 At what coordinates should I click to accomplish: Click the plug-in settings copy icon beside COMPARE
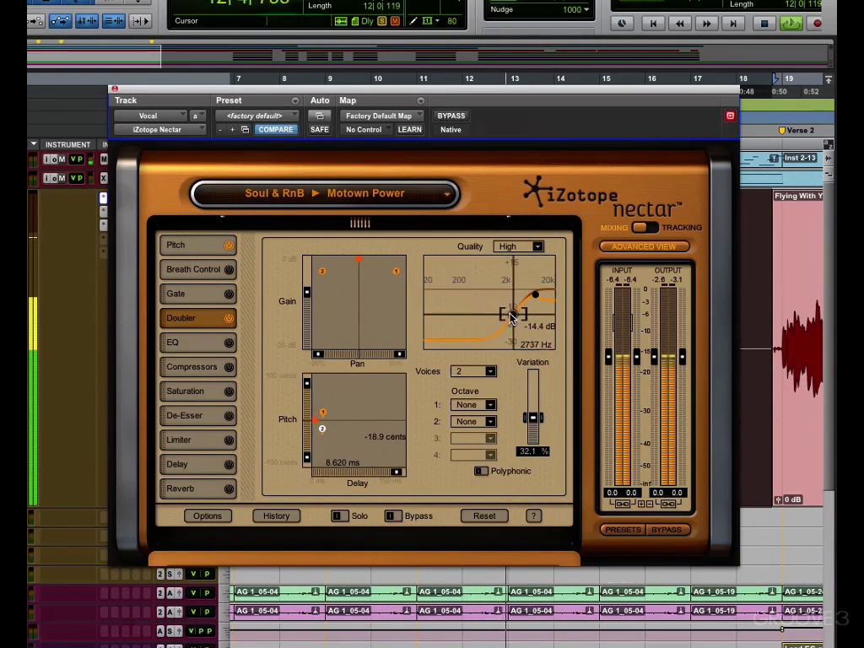tap(246, 129)
